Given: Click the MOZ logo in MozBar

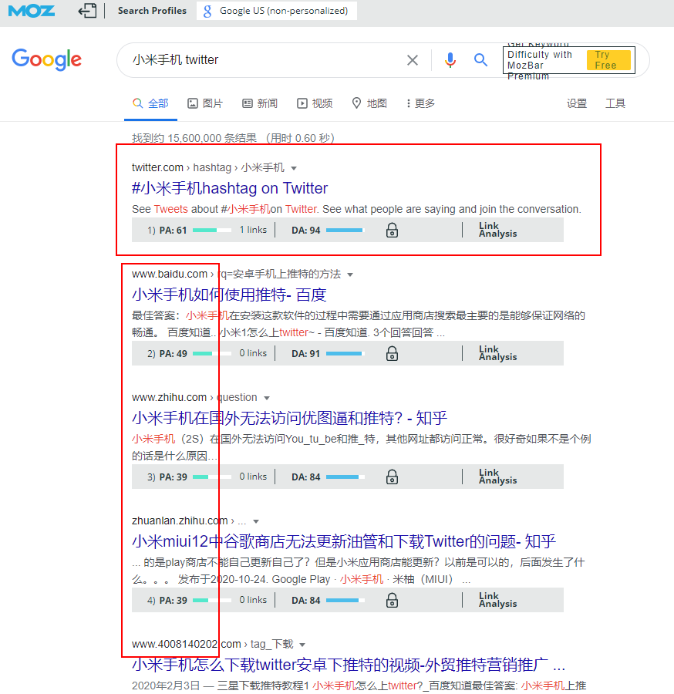Looking at the screenshot, I should (x=32, y=11).
